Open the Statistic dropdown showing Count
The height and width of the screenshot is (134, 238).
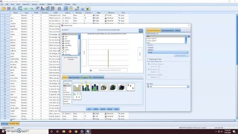point(168,52)
